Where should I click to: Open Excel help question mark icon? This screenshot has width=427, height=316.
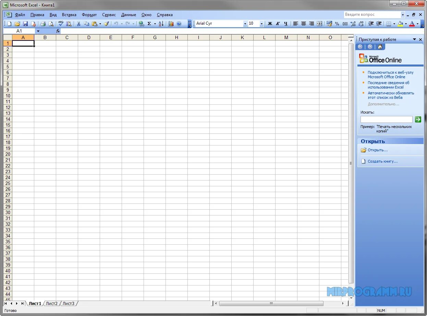pos(179,24)
